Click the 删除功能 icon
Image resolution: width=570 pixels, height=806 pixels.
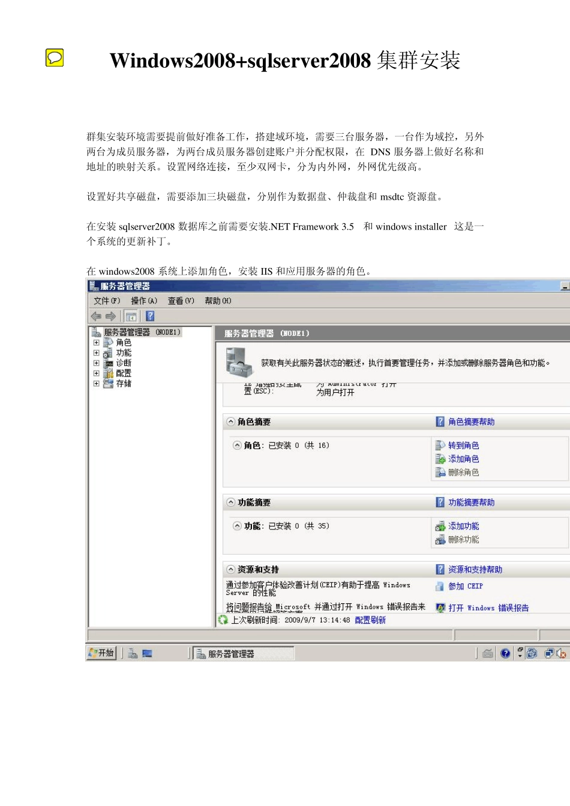point(440,540)
